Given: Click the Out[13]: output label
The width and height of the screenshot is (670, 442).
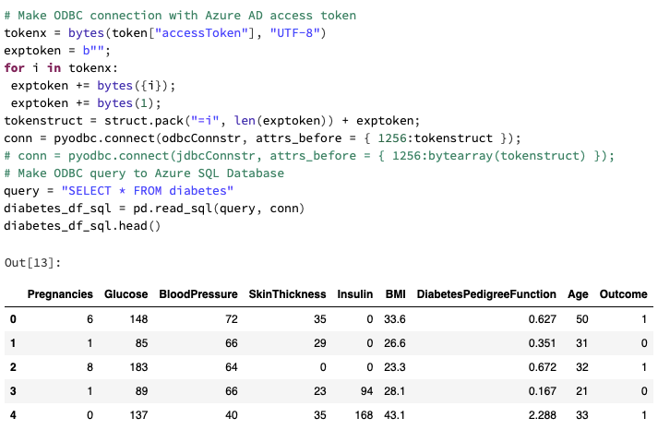Looking at the screenshot, I should pyautogui.click(x=32, y=263).
